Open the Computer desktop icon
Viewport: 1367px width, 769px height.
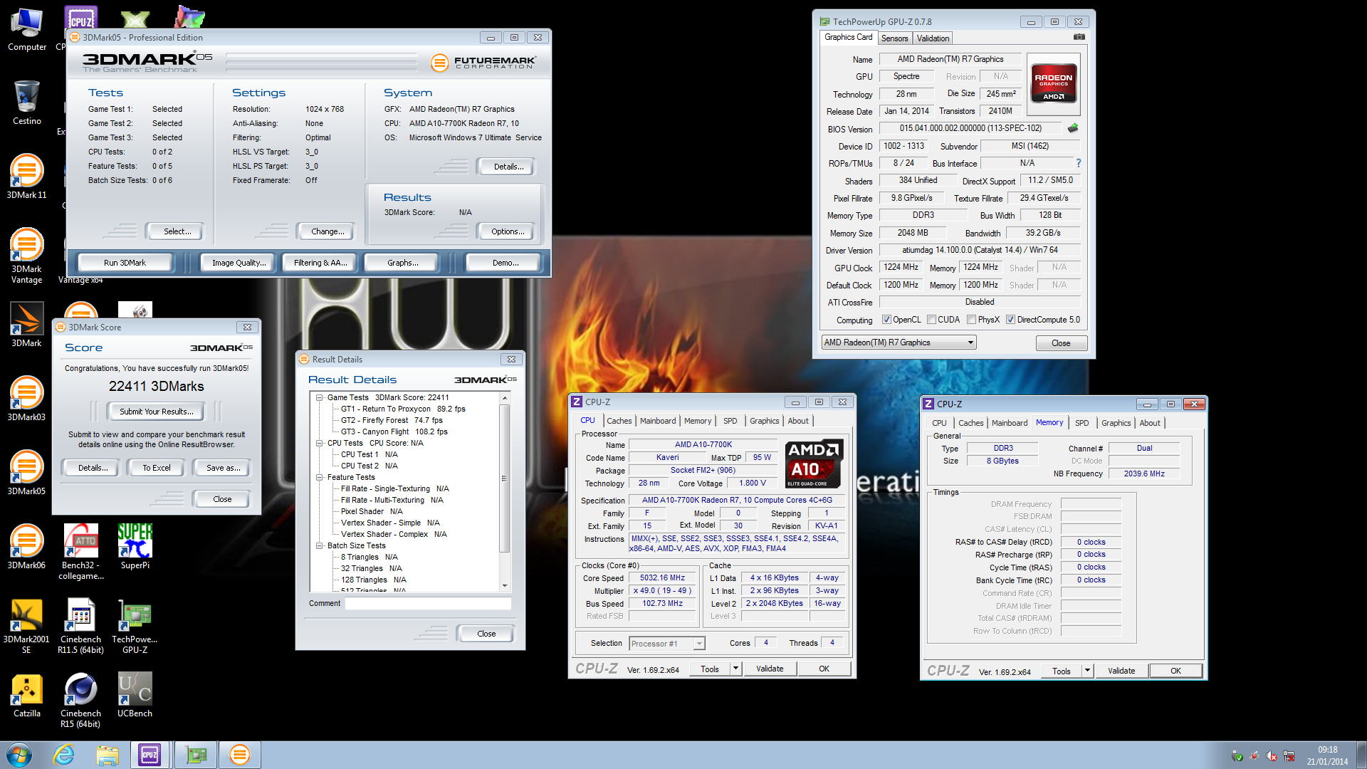27,30
